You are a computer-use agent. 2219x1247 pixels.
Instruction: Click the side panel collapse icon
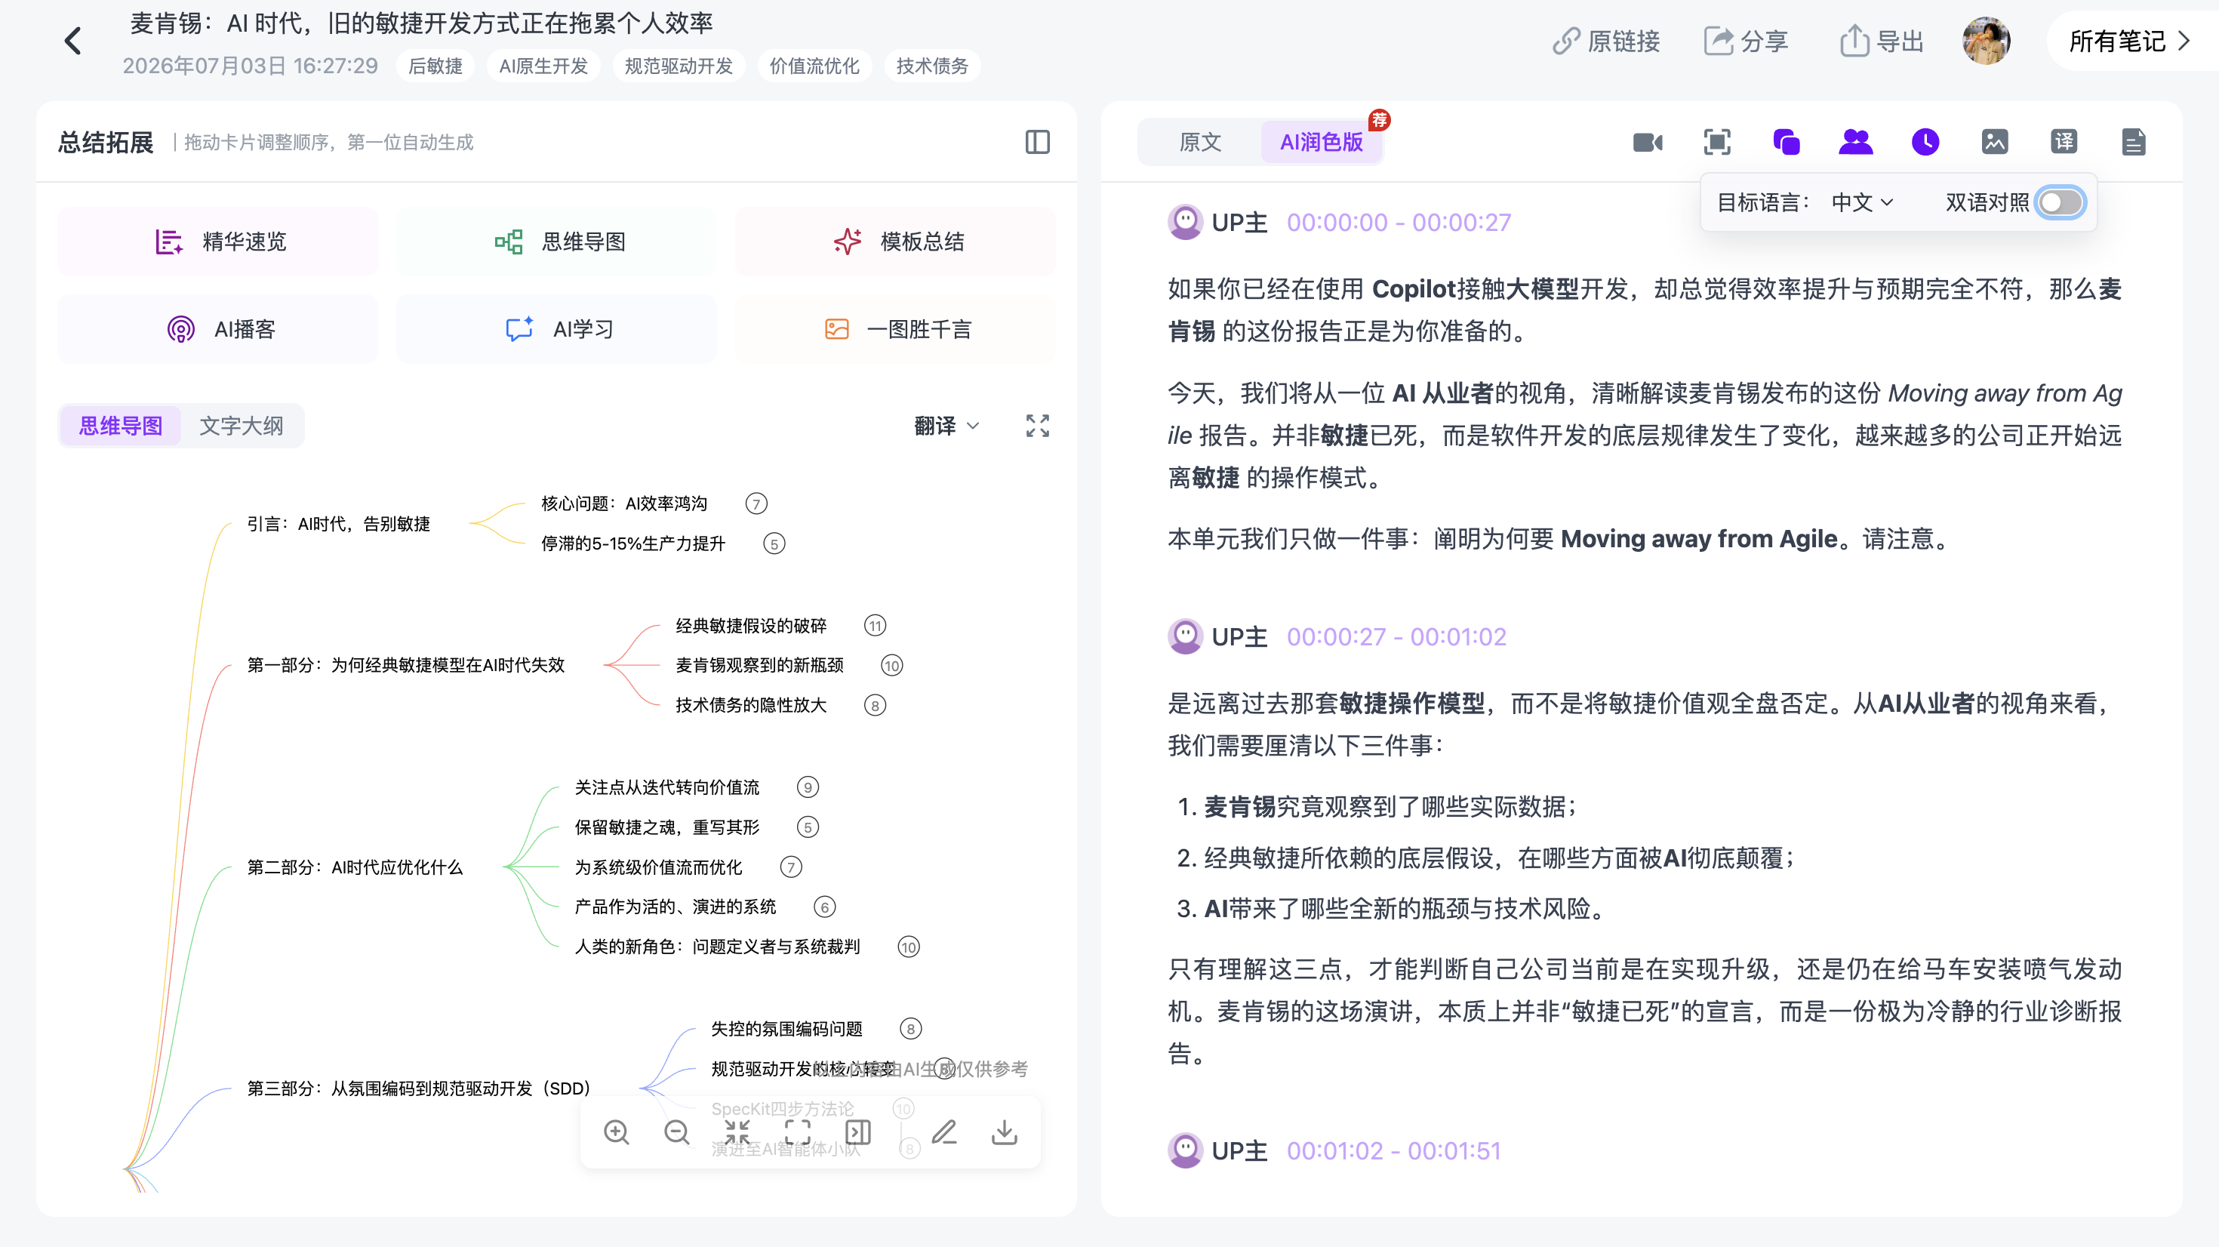coord(858,1132)
